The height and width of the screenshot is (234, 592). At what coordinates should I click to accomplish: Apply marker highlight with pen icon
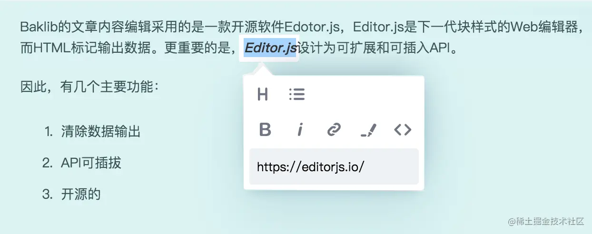[368, 130]
